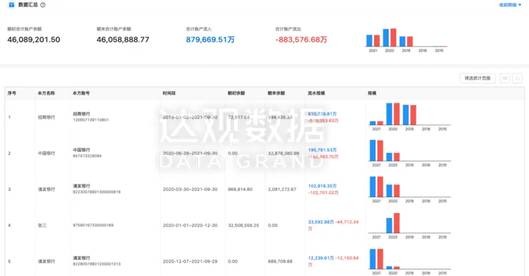
Task: Sort by 期初余额 column header
Action: click(237, 94)
